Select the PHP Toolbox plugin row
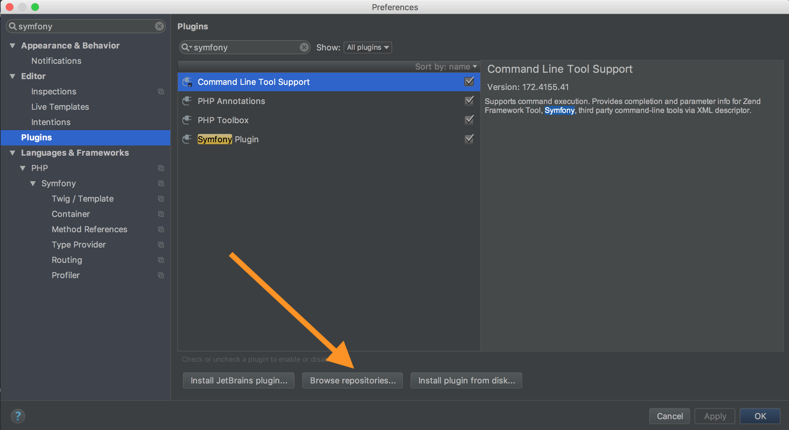The height and width of the screenshot is (430, 789). point(319,120)
